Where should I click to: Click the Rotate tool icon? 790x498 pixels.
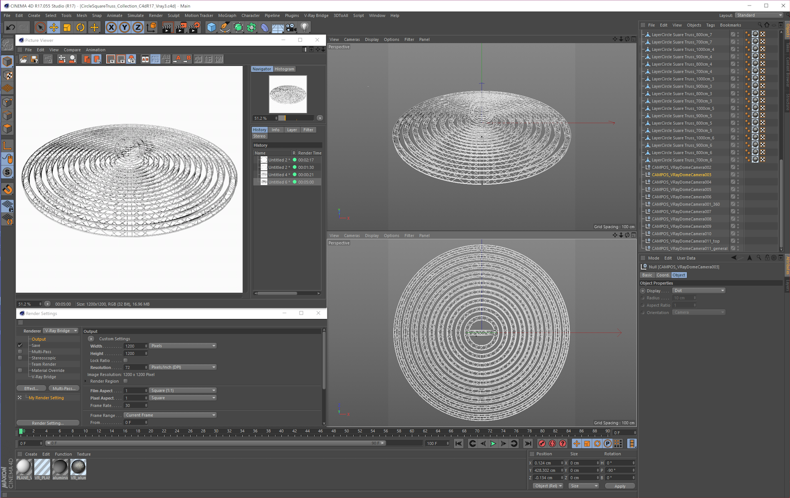tap(81, 28)
